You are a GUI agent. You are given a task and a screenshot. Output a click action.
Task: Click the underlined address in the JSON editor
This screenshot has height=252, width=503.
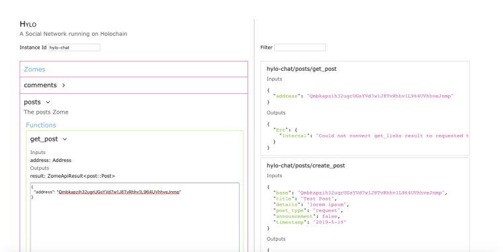click(119, 192)
